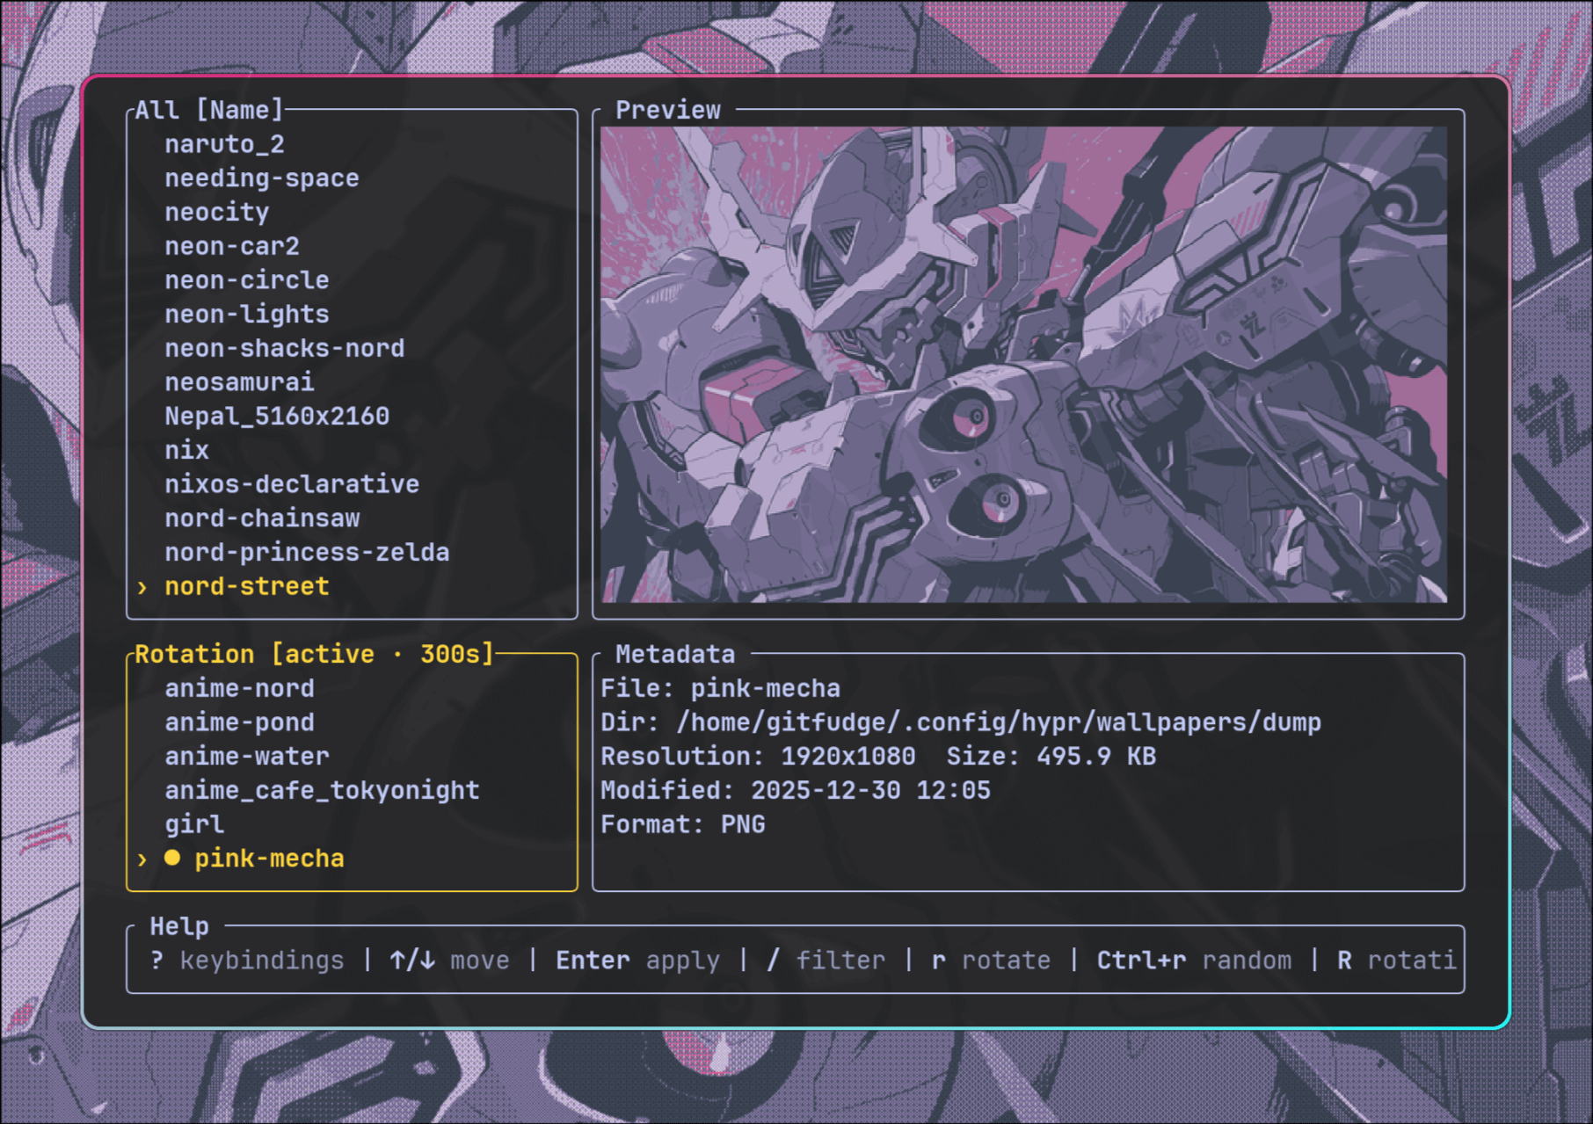Select naruto_2 in the wallpaper list

pyautogui.click(x=224, y=144)
